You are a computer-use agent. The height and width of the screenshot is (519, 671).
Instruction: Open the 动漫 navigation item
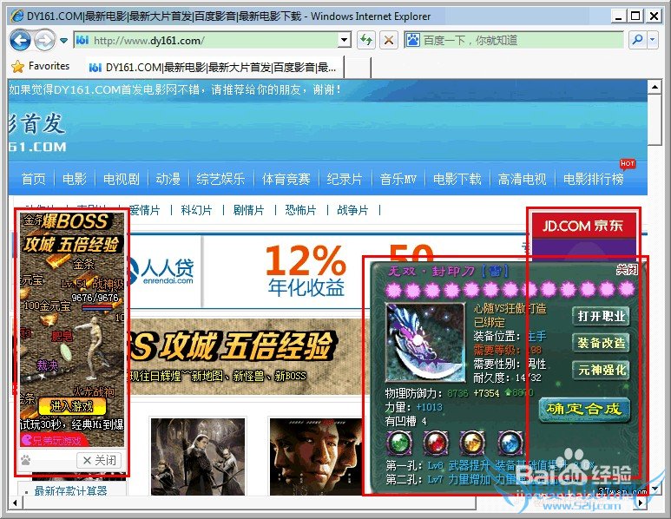[168, 179]
